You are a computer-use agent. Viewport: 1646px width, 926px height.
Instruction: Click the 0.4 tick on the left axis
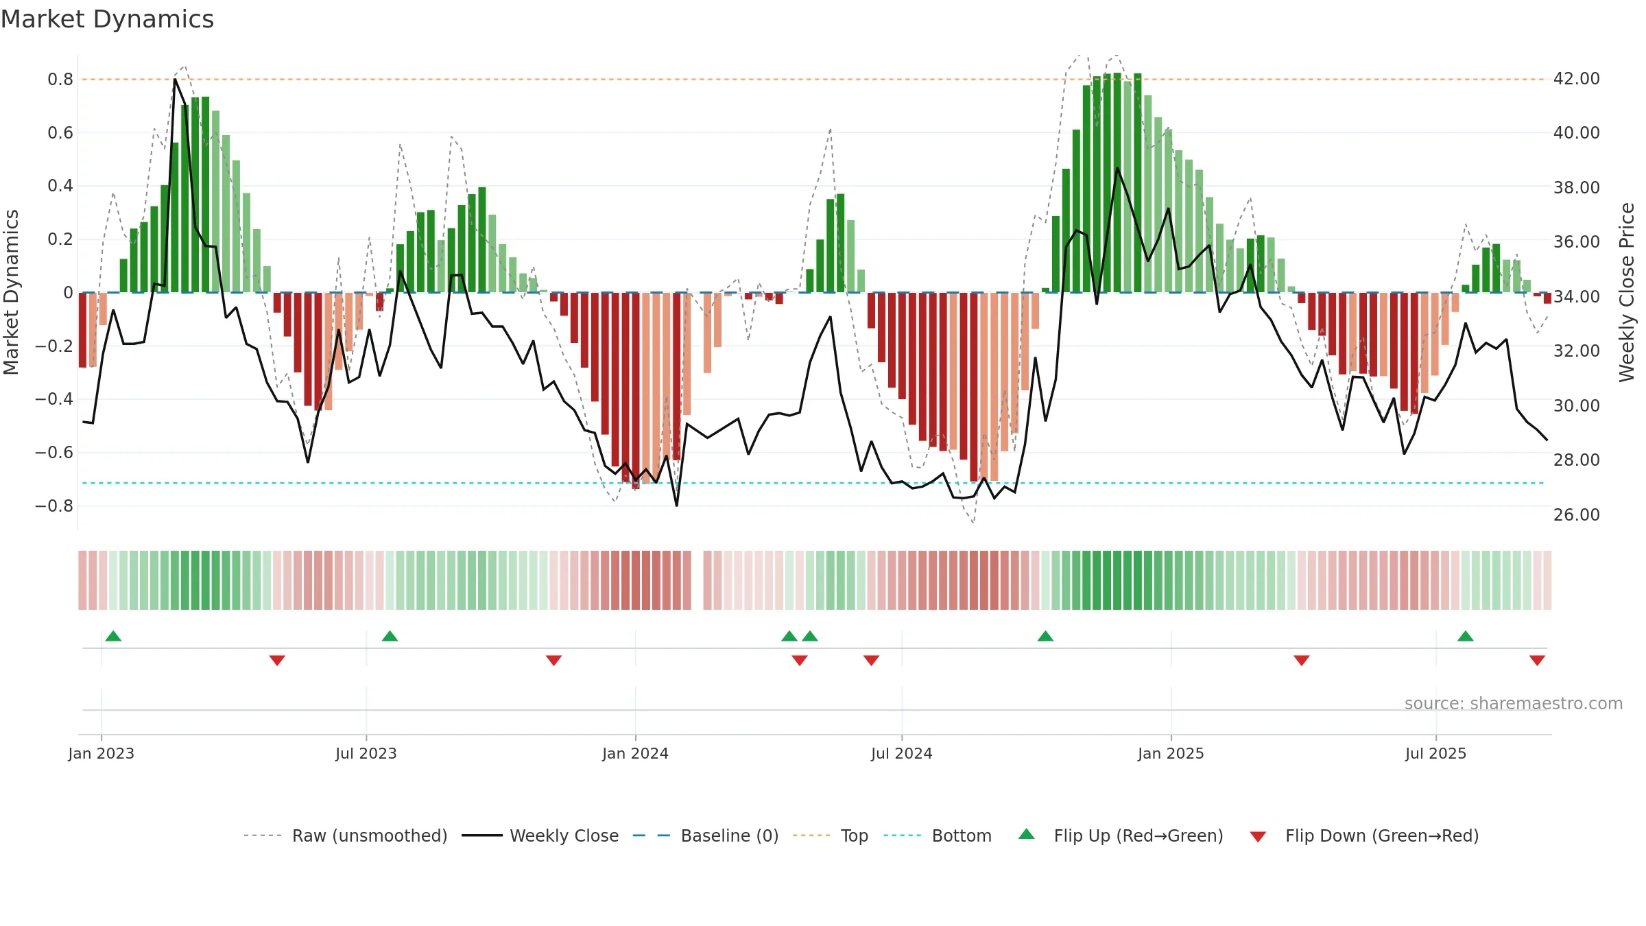point(60,186)
